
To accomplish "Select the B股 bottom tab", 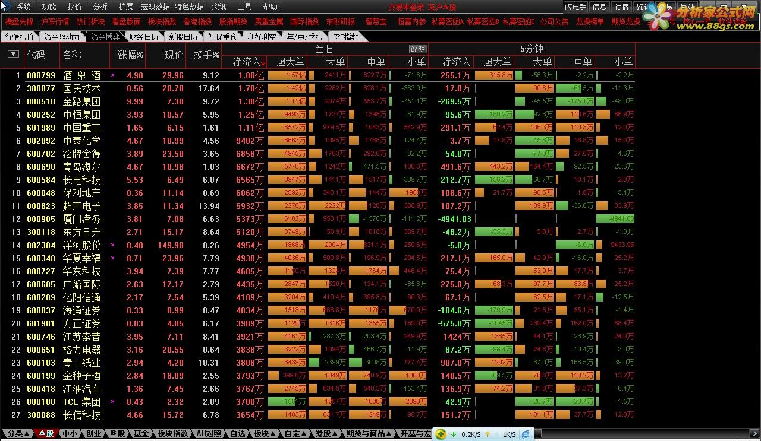I will [x=117, y=434].
